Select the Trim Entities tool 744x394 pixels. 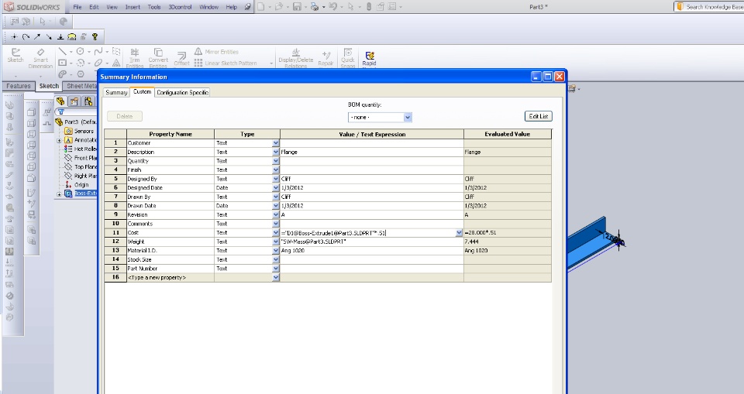click(135, 57)
